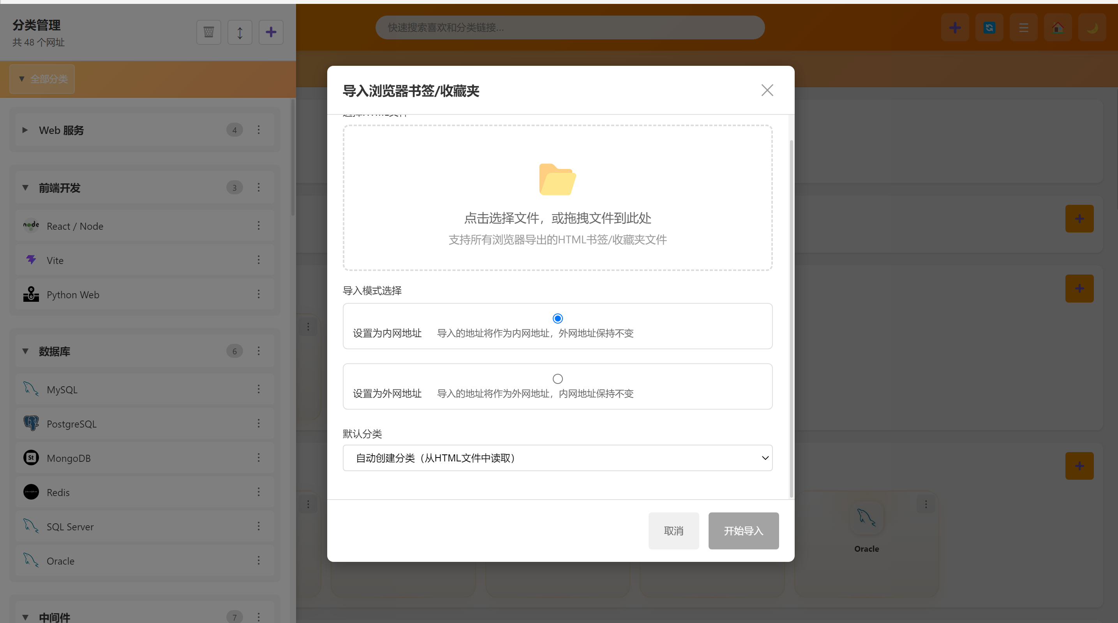Click the 数据库 item count badge 6
Screen dimensions: 1118x623
point(235,351)
